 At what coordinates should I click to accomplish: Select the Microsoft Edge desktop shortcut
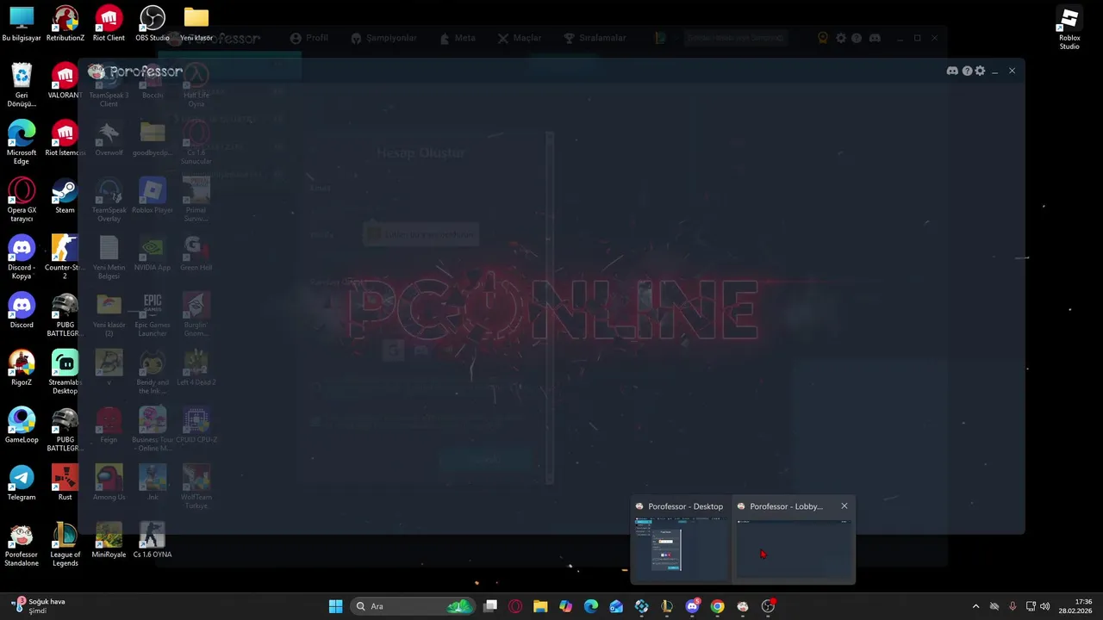tap(22, 142)
